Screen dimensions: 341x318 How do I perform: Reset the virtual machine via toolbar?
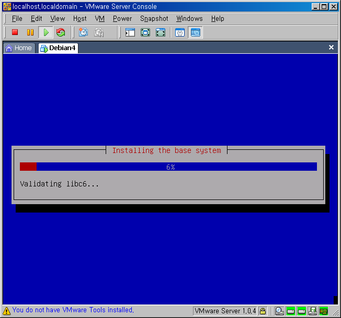pyautogui.click(x=61, y=32)
